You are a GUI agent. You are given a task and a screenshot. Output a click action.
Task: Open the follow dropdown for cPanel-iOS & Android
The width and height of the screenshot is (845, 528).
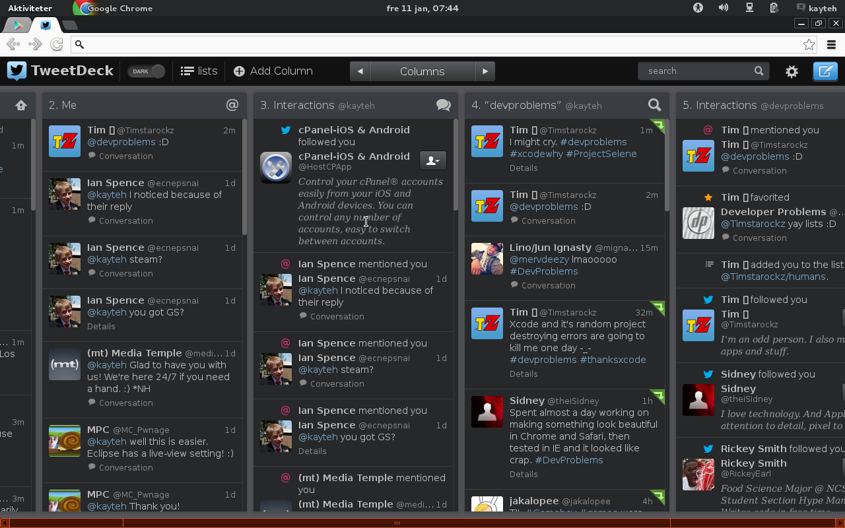[433, 160]
